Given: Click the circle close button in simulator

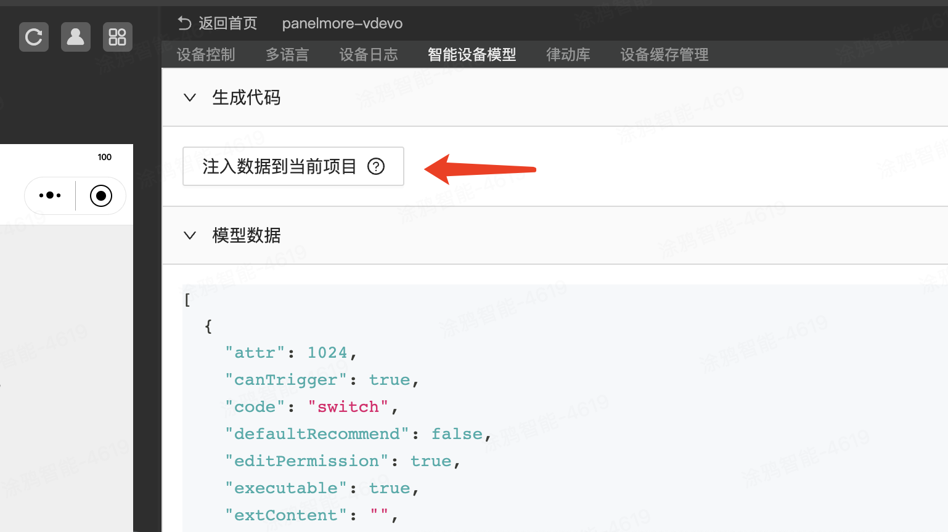Looking at the screenshot, I should point(101,196).
